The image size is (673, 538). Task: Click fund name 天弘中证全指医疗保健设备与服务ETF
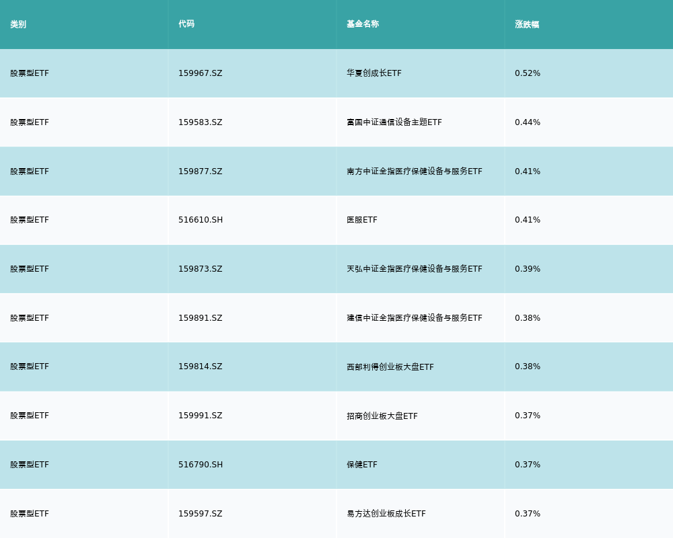click(415, 268)
